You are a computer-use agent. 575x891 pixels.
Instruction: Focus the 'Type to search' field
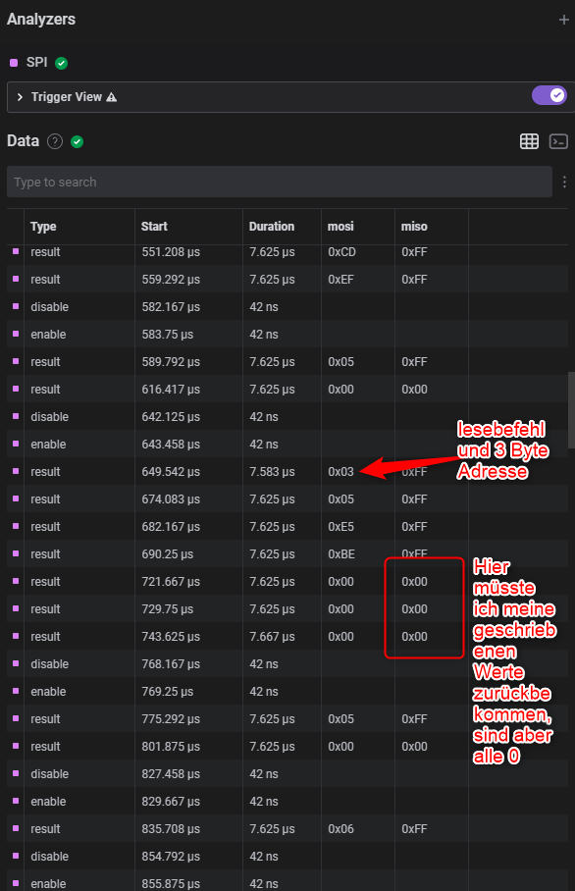[x=280, y=182]
